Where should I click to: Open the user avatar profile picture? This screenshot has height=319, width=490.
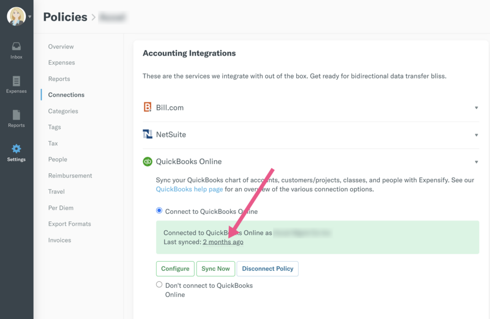tap(16, 16)
